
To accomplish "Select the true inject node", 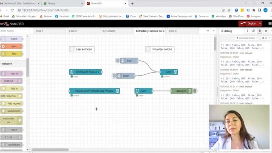I will pos(129,61).
